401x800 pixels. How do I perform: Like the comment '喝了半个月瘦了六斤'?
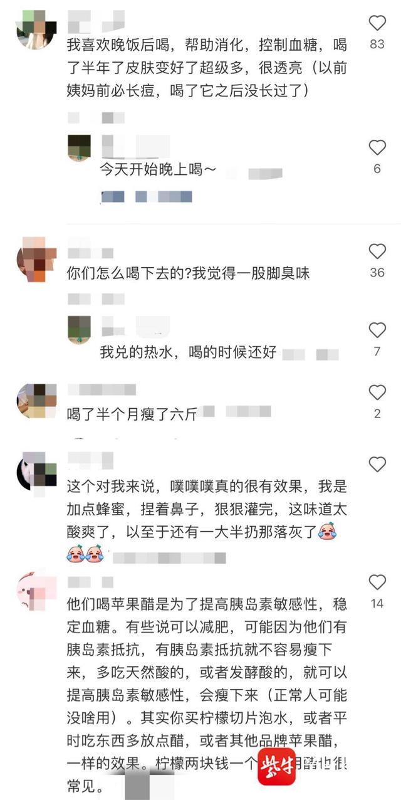tap(377, 392)
